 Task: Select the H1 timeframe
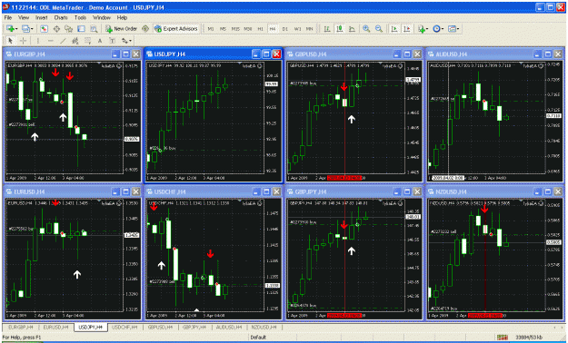point(260,29)
